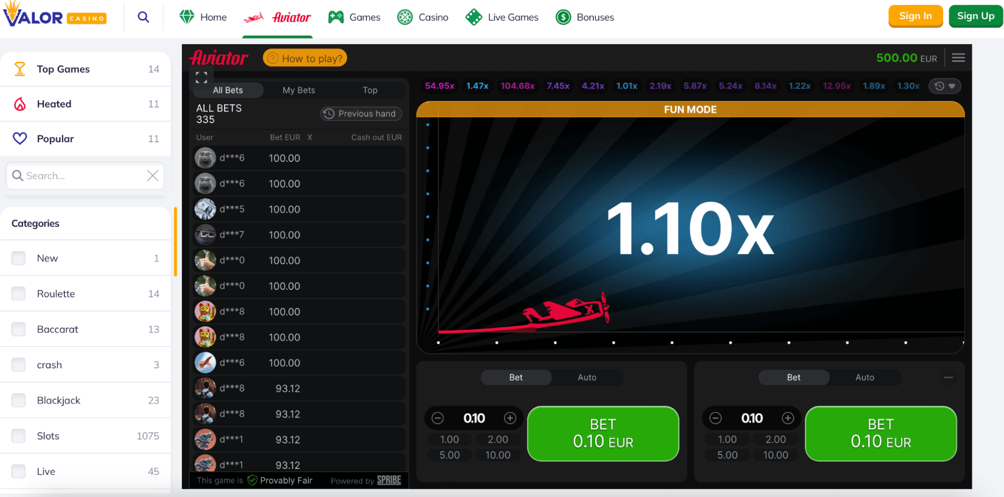
Task: Click the 12.95x multiplier in history
Action: (x=837, y=86)
